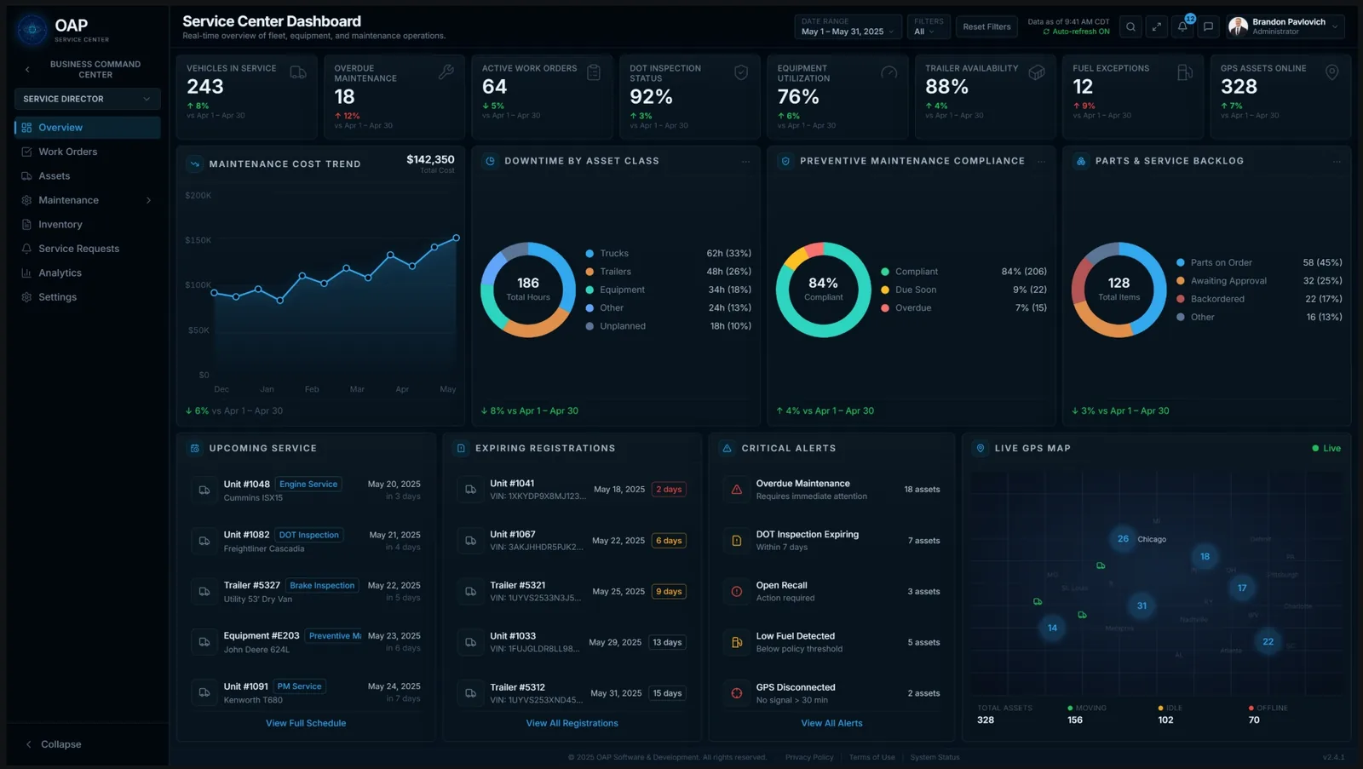Click the Downtime by Asset Class panel icon
The image size is (1363, 769).
[490, 161]
